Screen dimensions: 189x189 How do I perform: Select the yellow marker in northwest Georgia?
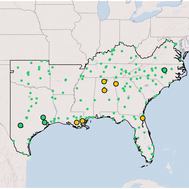116,84
